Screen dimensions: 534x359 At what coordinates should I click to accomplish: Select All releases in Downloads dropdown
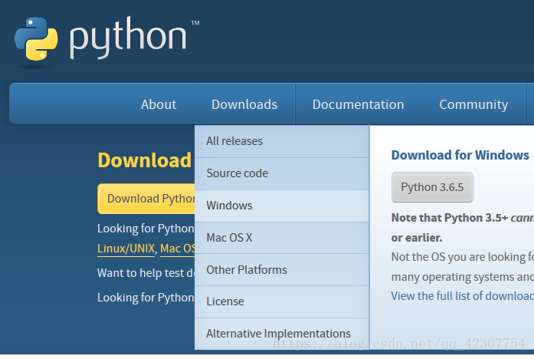click(282, 141)
